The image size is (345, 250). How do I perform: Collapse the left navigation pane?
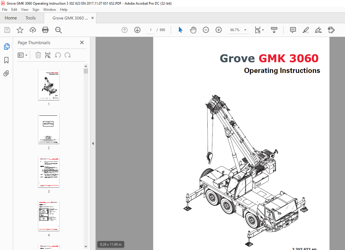93,143
